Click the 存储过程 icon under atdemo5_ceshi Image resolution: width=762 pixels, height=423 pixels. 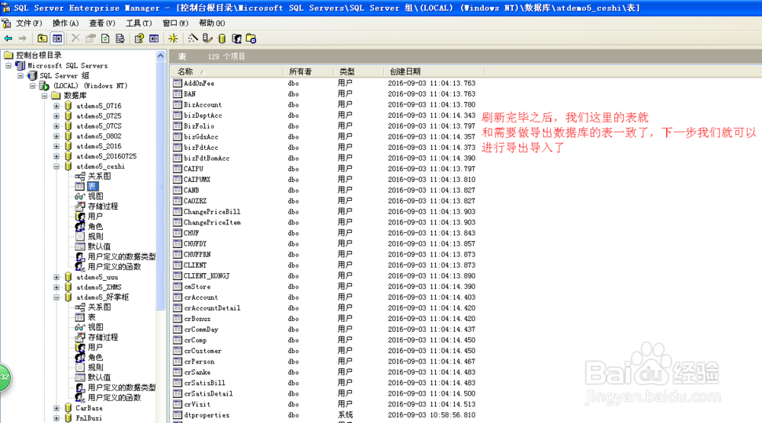click(80, 206)
